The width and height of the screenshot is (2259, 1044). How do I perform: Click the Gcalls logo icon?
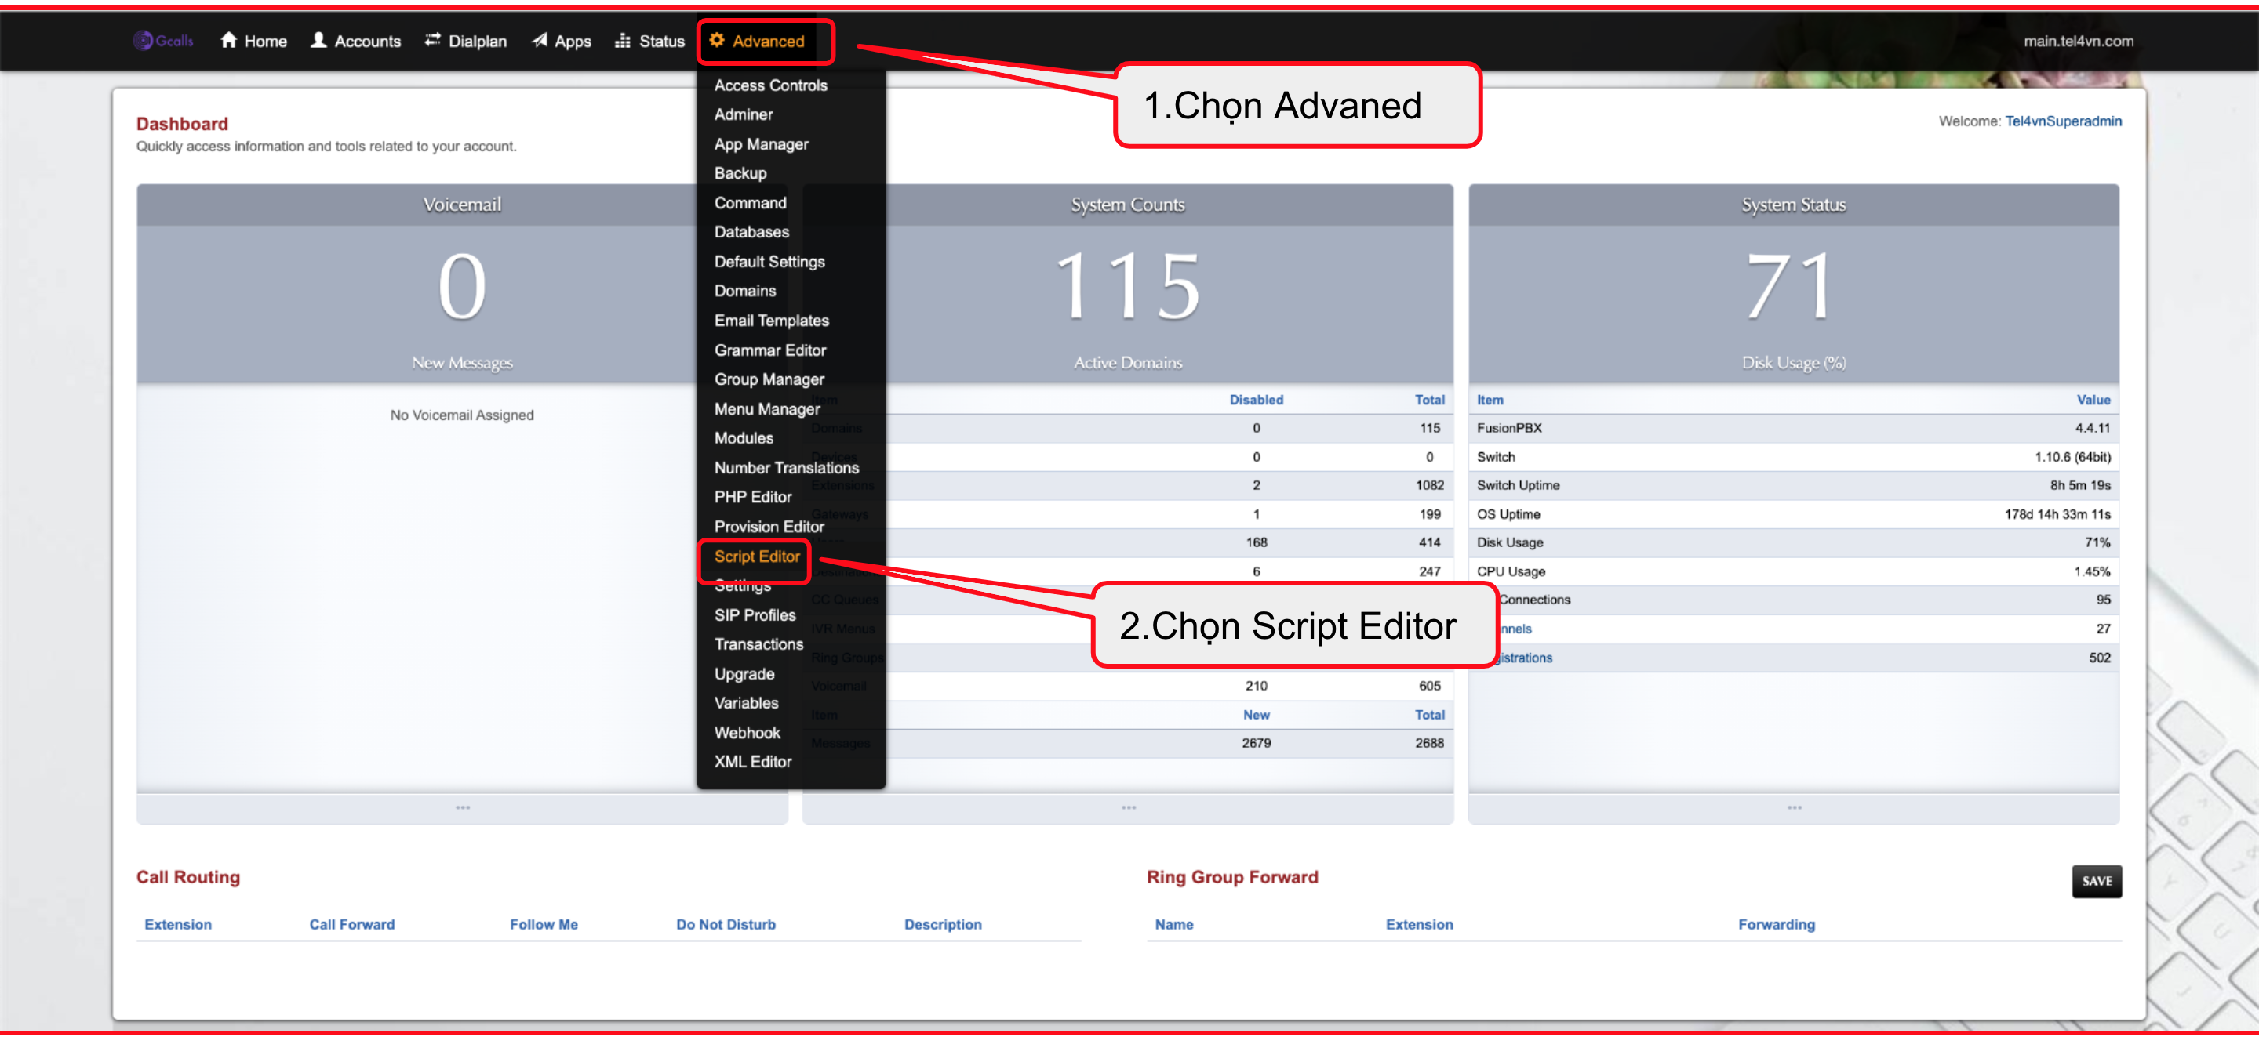143,40
